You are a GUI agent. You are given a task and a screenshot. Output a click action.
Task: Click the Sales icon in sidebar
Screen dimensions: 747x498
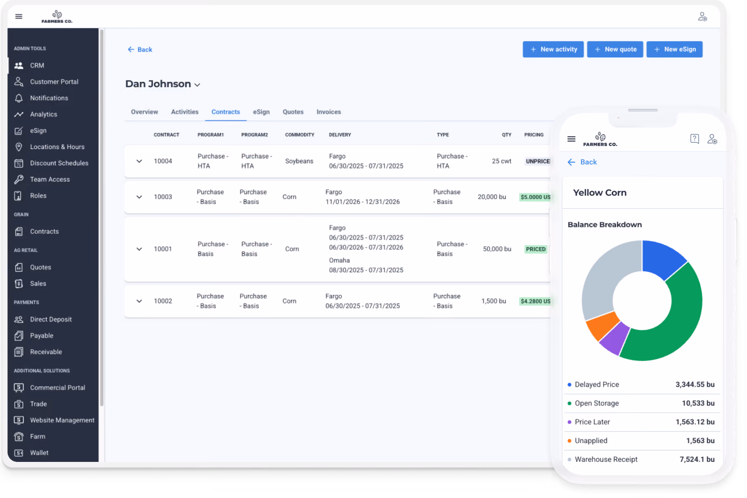(x=19, y=283)
